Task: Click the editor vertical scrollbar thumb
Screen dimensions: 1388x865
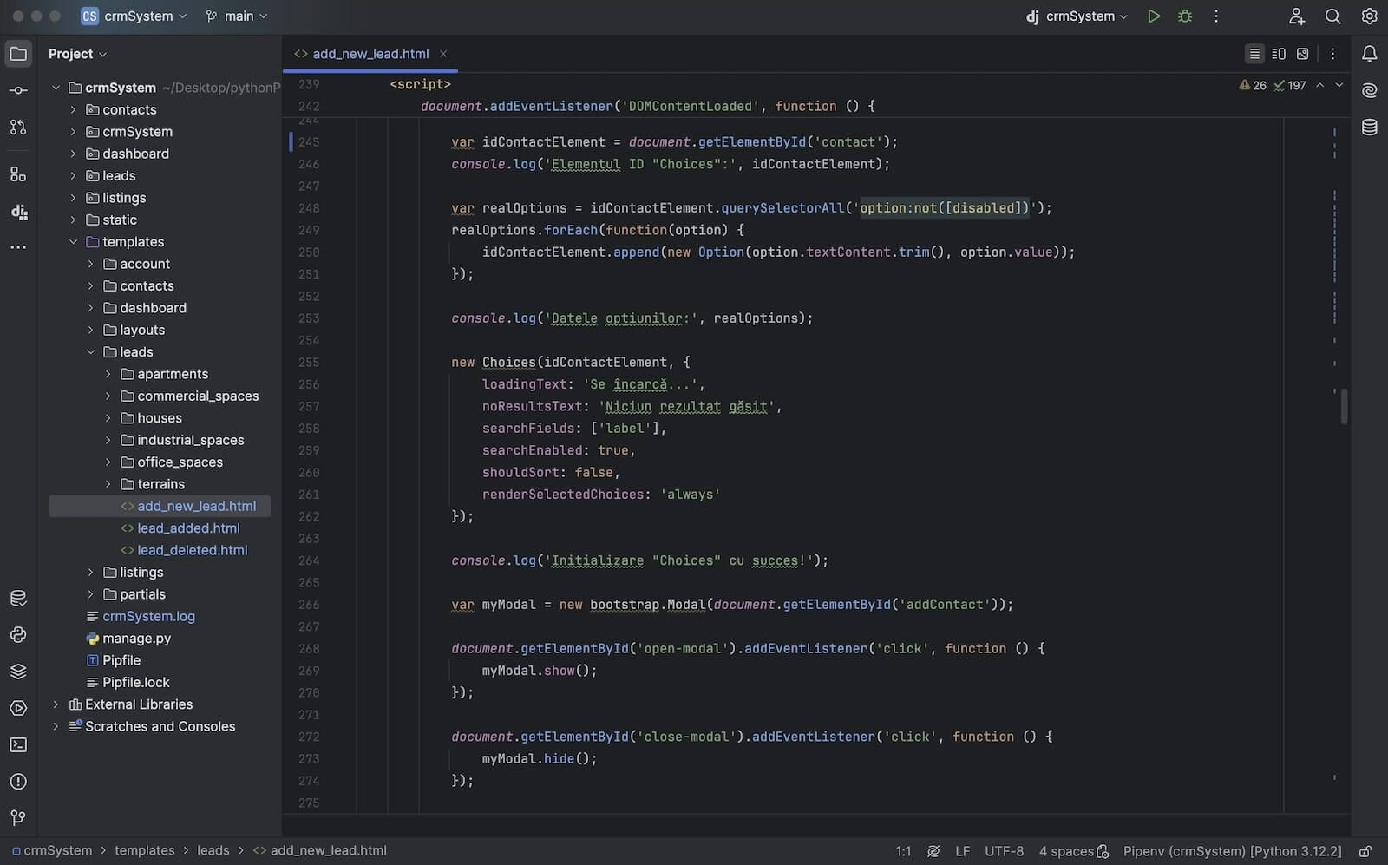Action: tap(1344, 407)
